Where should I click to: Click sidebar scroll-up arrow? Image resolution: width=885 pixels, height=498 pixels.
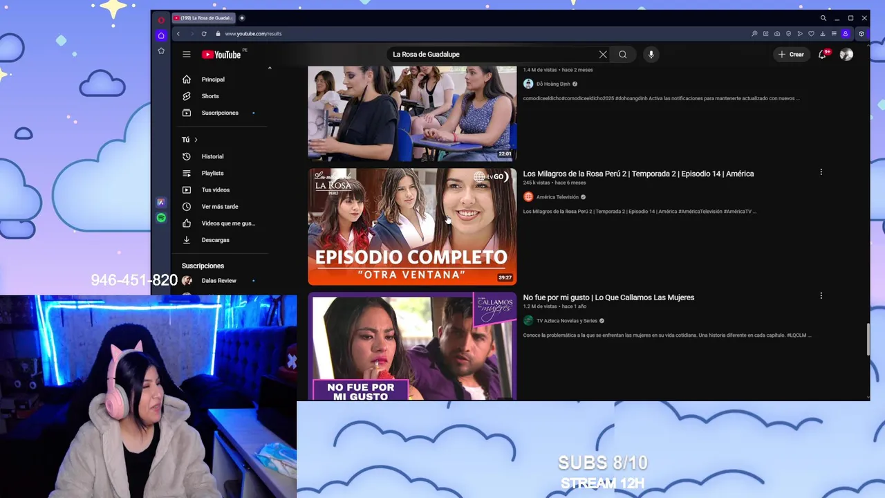coord(270,68)
